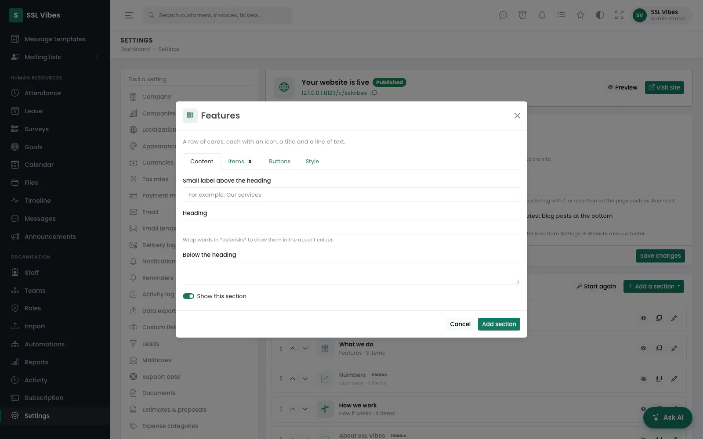Click Find a setting search field
703x439 pixels.
tap(189, 79)
